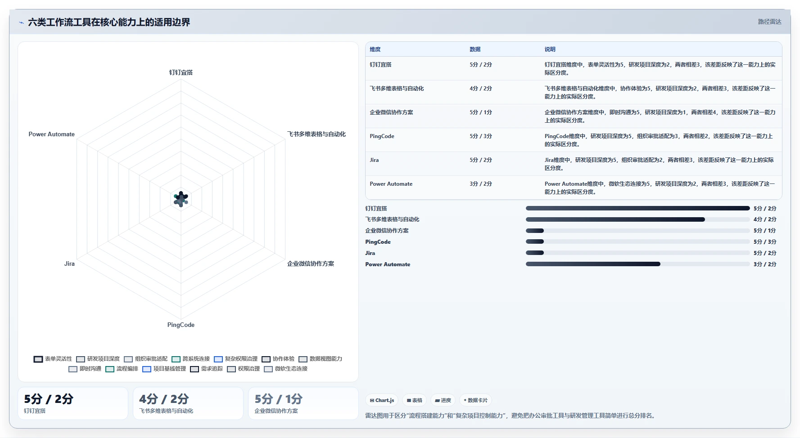Click the radar chart center data cluster
800x438 pixels.
coord(181,199)
